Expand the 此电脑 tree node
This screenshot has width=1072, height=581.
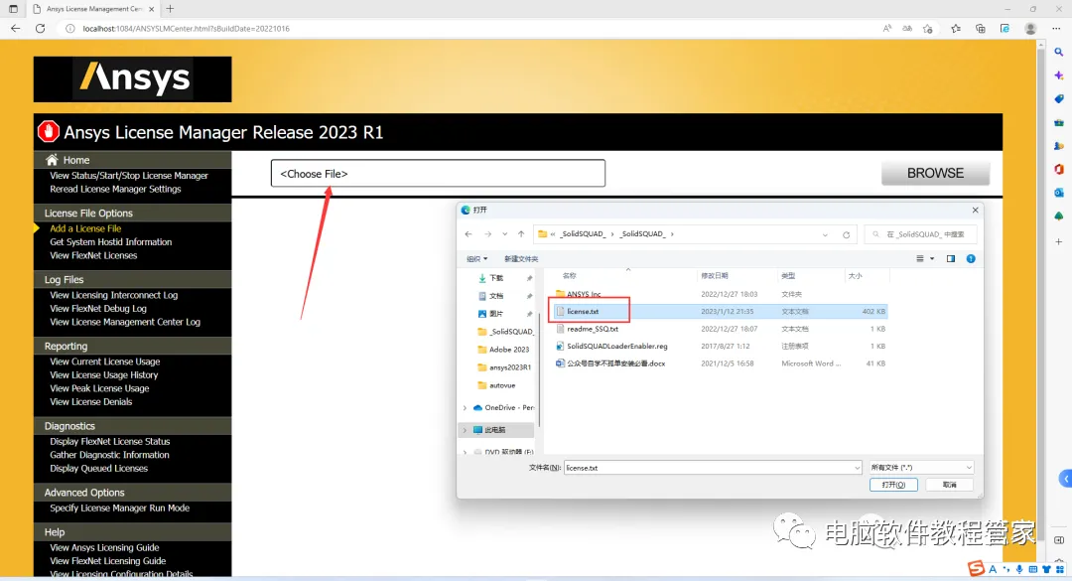[x=465, y=430]
